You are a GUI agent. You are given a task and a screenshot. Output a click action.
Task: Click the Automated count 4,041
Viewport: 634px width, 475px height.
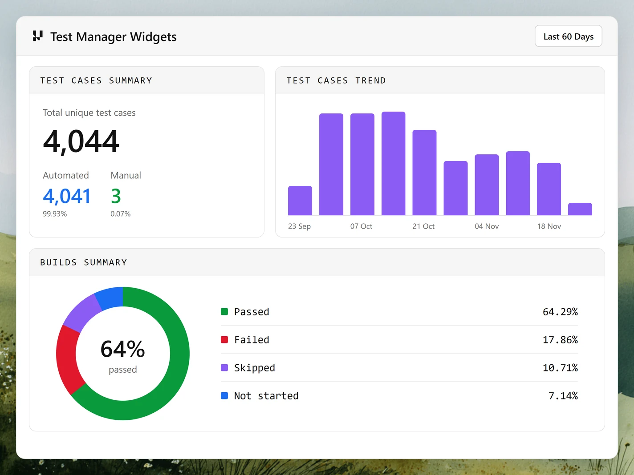pyautogui.click(x=67, y=196)
